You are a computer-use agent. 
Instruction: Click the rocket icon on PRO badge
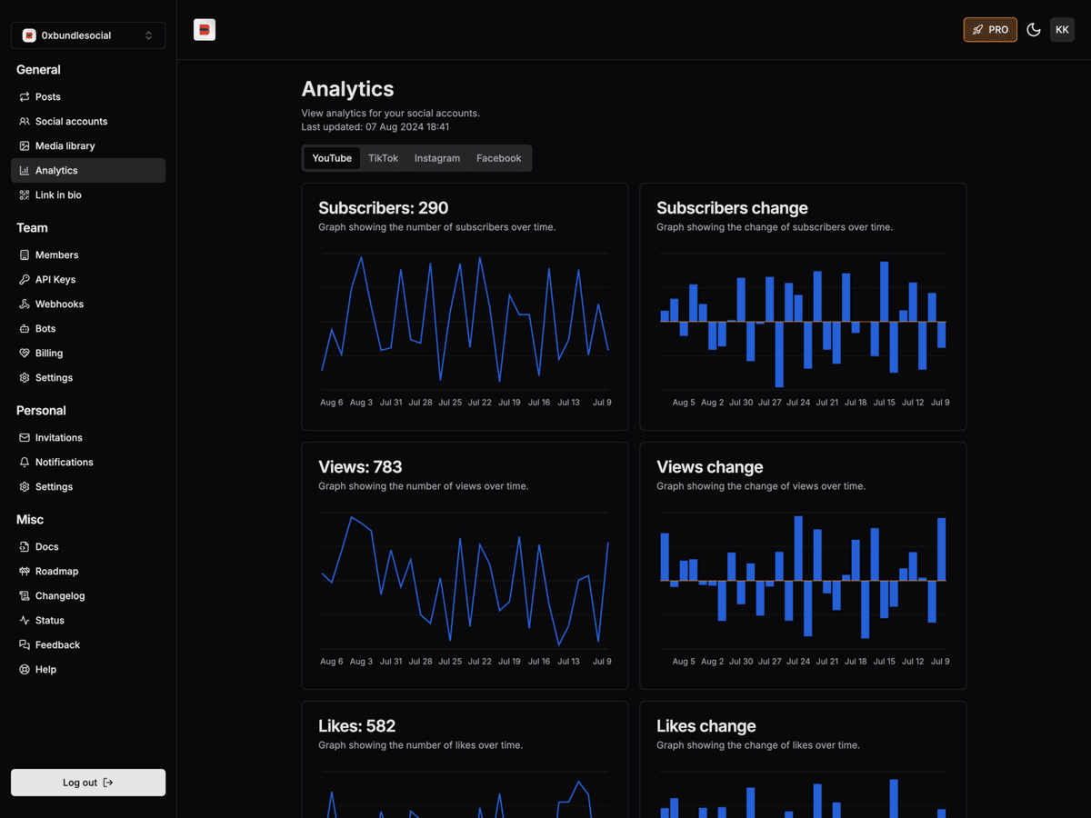pos(977,30)
